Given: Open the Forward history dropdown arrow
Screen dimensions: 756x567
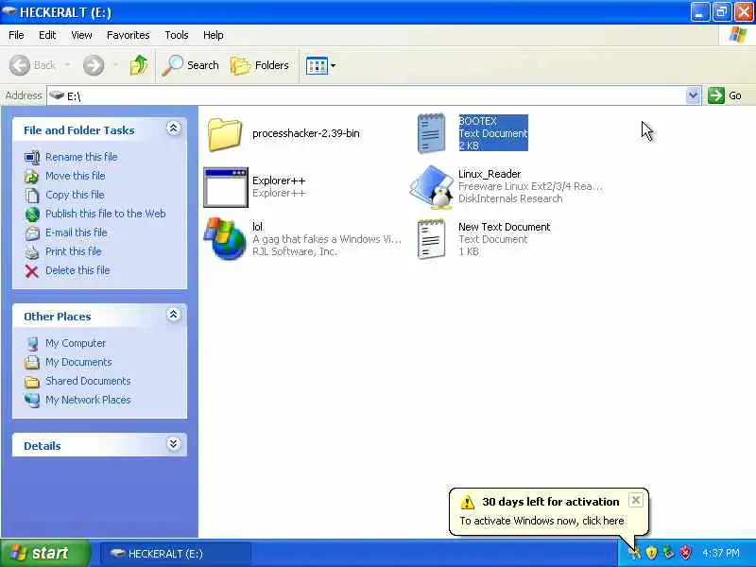Looking at the screenshot, I should (115, 64).
